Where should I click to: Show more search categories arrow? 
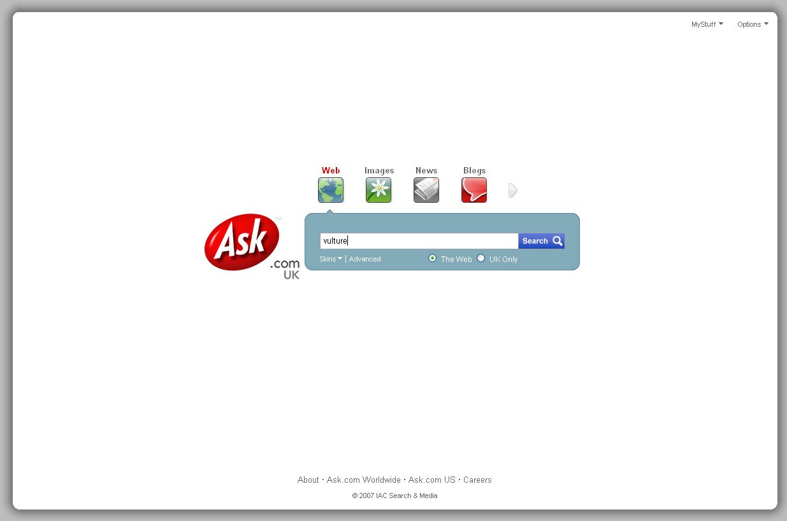(513, 190)
